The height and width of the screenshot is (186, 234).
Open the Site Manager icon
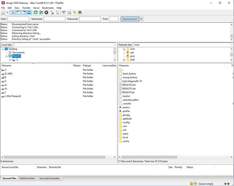coord(3,13)
